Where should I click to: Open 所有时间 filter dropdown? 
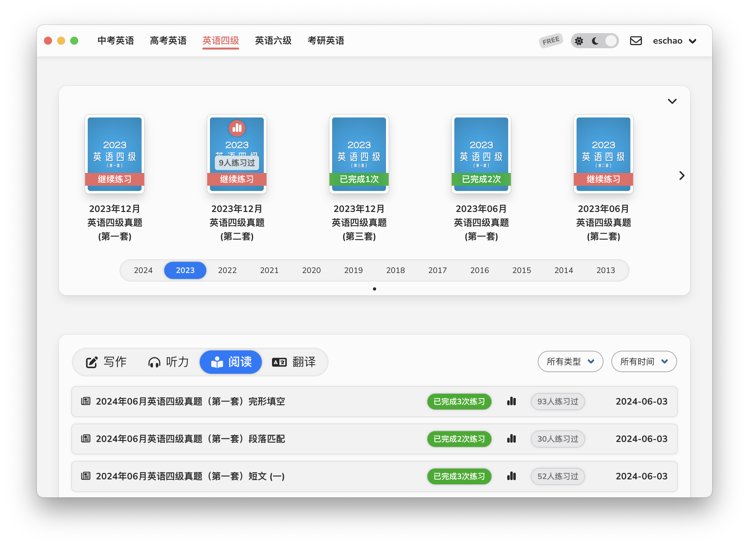(x=644, y=361)
